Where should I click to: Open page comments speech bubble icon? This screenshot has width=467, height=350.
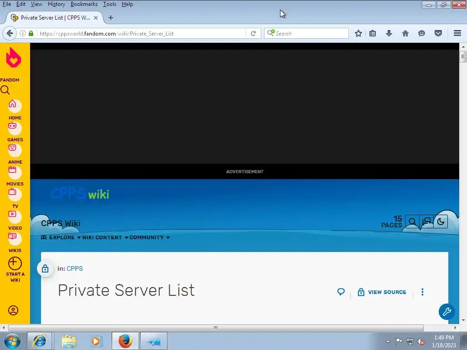(x=341, y=292)
